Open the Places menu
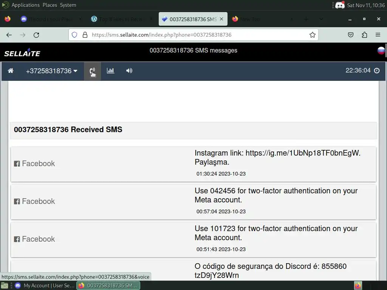This screenshot has height=290, width=387. [50, 5]
